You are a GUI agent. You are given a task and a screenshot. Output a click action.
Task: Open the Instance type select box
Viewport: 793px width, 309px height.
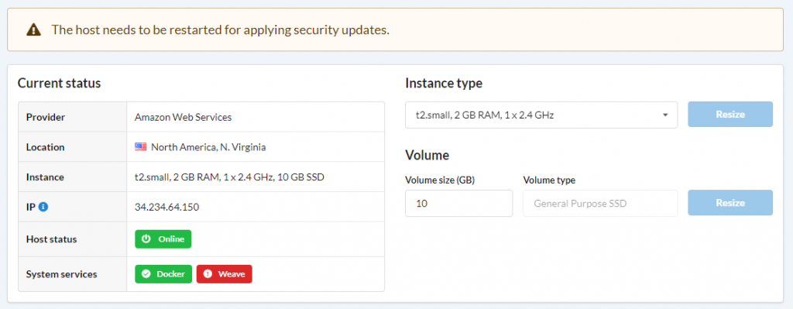point(541,115)
